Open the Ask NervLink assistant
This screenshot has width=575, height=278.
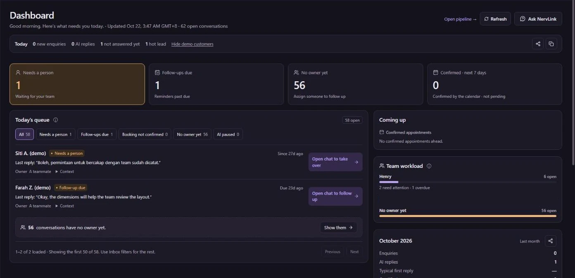pyautogui.click(x=538, y=19)
